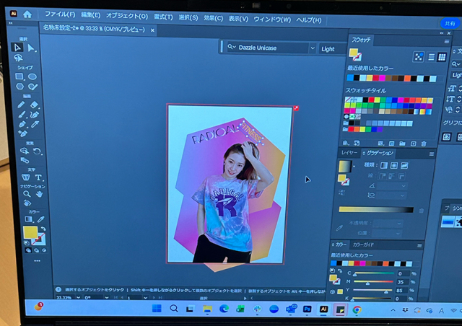Image resolution: width=462 pixels, height=326 pixels.
Task: Activate the Hand navigation tool
Action: tap(38, 194)
